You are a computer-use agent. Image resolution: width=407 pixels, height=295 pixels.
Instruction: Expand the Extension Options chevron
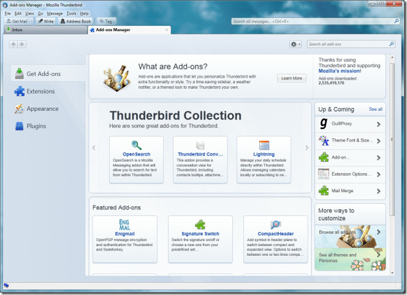(x=379, y=174)
